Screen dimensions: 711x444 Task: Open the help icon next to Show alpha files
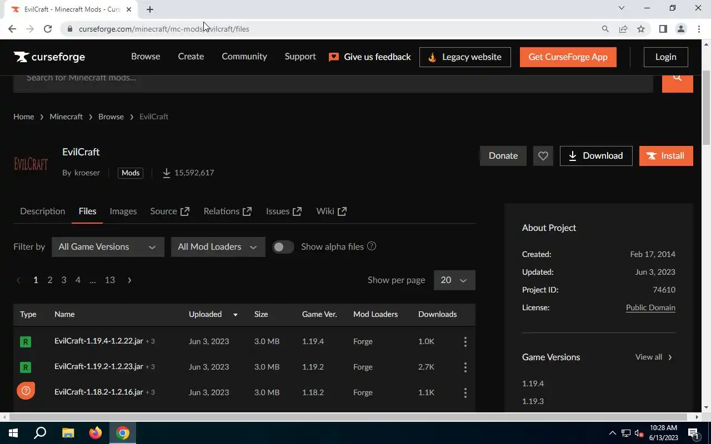point(372,246)
